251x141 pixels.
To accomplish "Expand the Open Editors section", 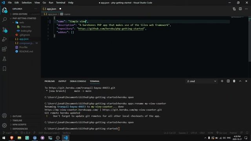I will pyautogui.click(x=20, y=14).
